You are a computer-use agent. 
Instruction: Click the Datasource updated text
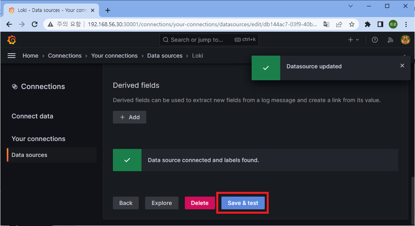[x=314, y=66]
